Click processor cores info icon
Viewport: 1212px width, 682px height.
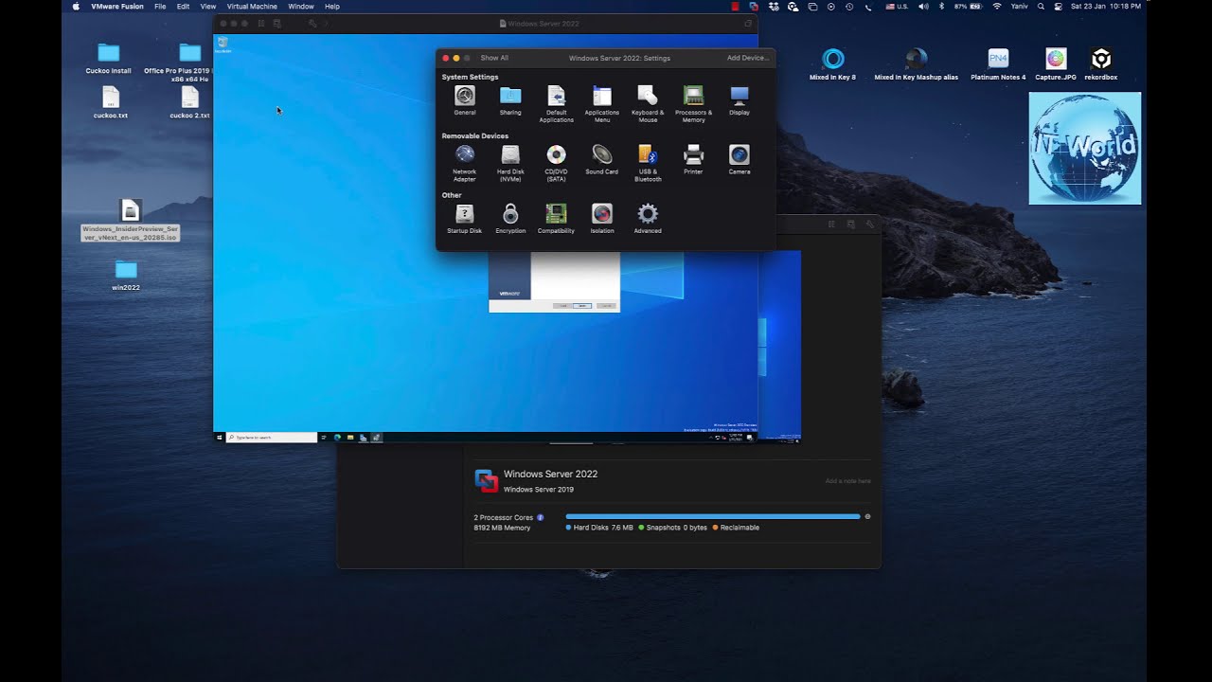(x=541, y=517)
